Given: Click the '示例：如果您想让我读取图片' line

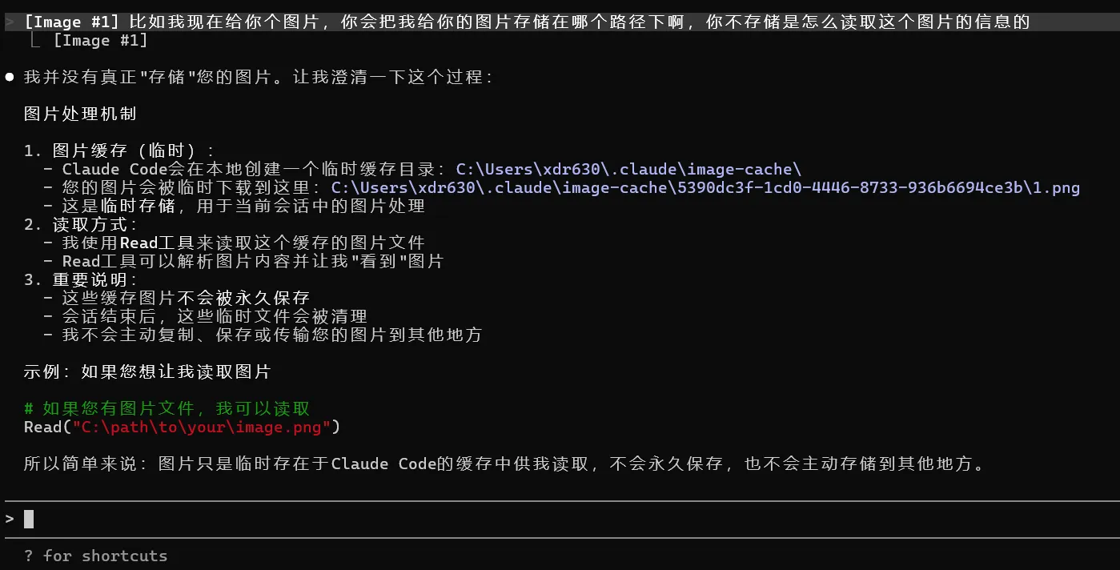Looking at the screenshot, I should pos(147,371).
